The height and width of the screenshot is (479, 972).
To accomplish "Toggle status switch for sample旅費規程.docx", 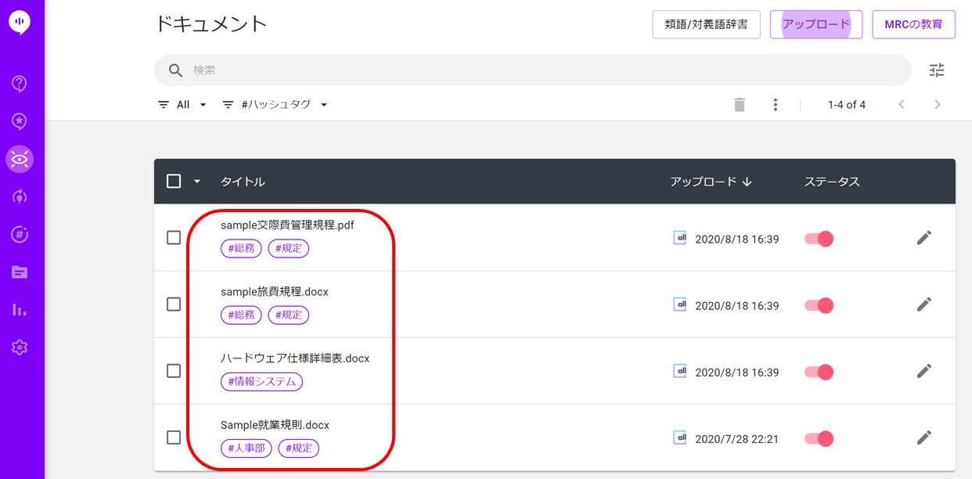I will (819, 305).
